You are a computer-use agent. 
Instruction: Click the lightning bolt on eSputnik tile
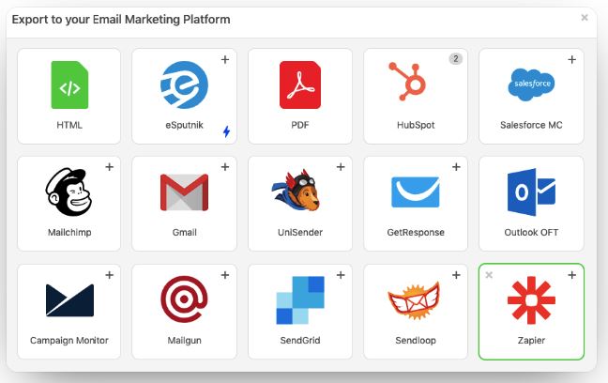point(227,131)
